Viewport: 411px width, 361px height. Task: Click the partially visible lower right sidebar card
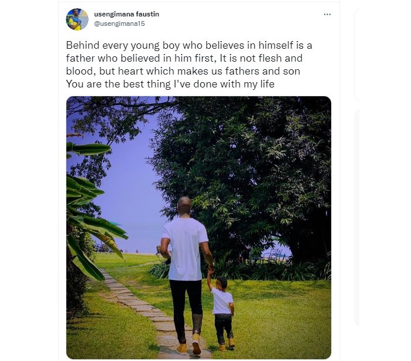[356, 217]
